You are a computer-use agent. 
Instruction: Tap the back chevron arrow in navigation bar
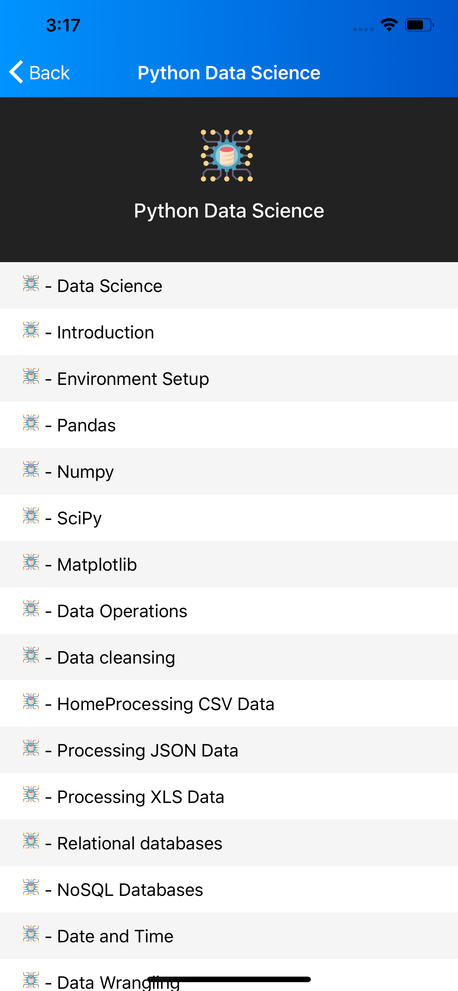[x=15, y=72]
